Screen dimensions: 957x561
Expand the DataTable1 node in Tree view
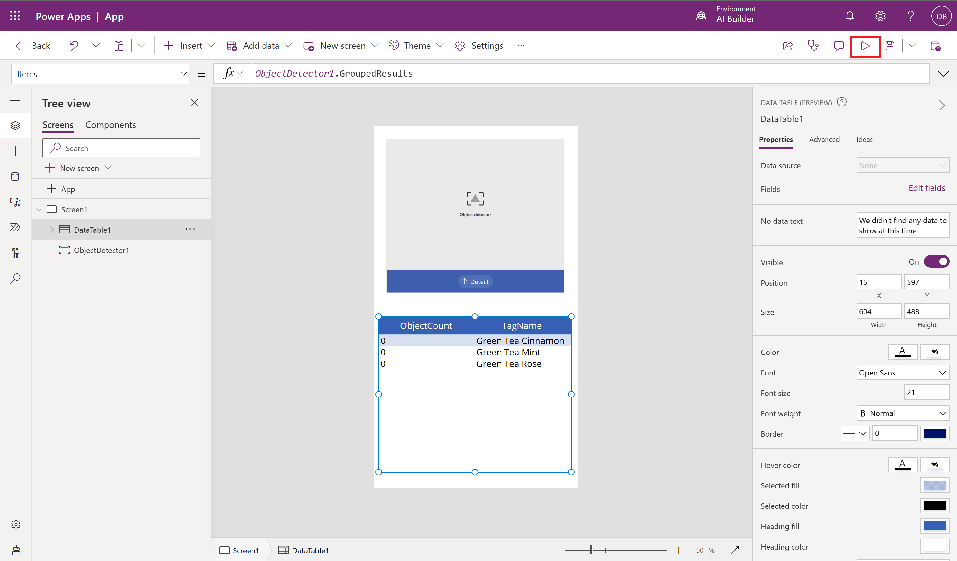(52, 229)
